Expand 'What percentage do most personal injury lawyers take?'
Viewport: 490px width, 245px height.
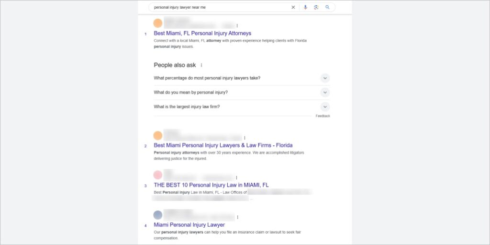(325, 78)
